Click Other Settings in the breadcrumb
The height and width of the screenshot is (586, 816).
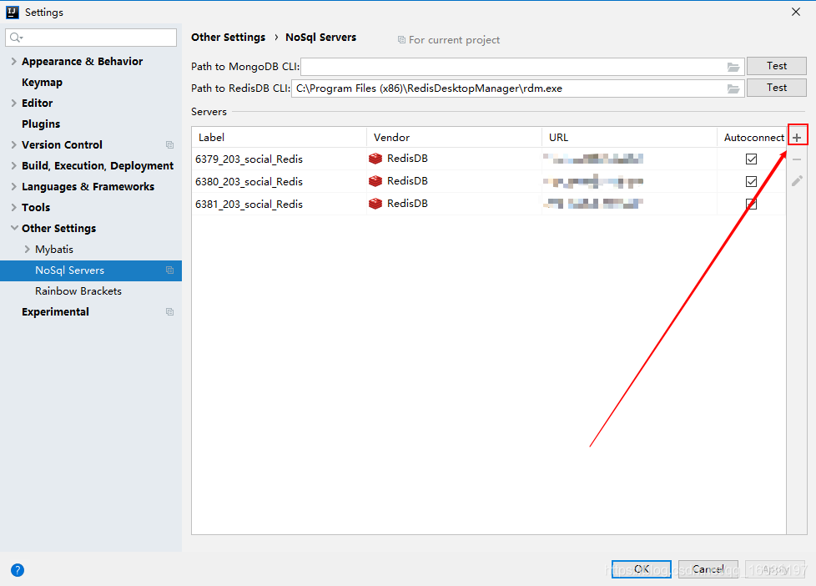[229, 38]
